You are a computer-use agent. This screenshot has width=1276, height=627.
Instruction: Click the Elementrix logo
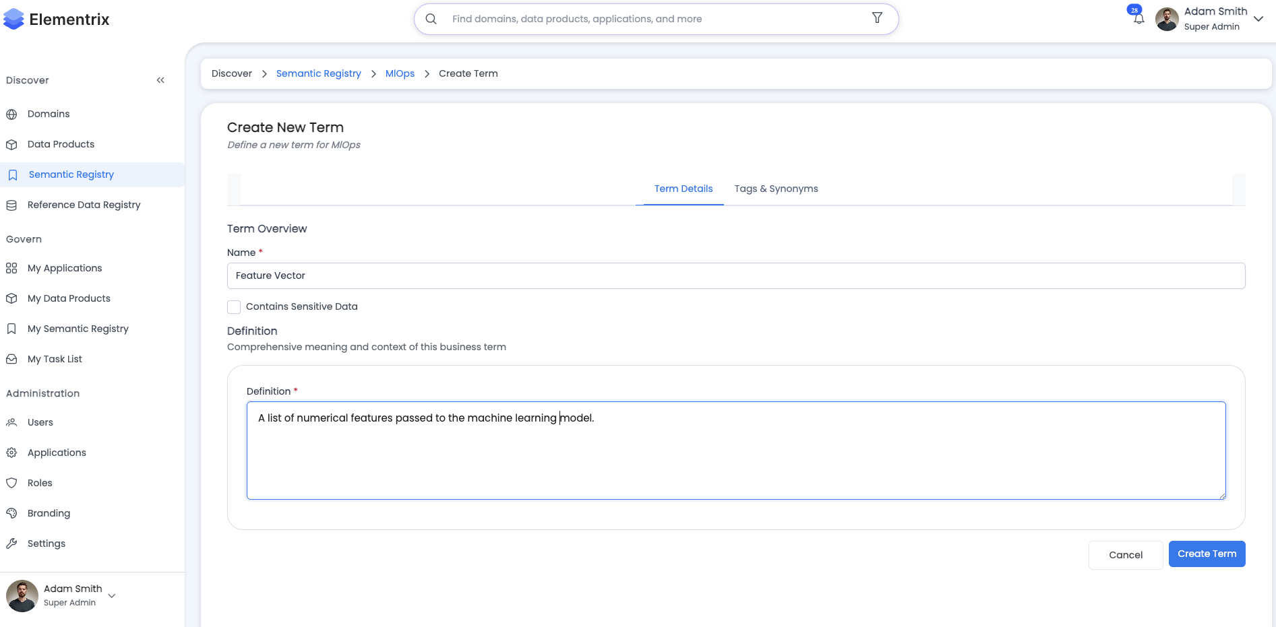point(57,19)
